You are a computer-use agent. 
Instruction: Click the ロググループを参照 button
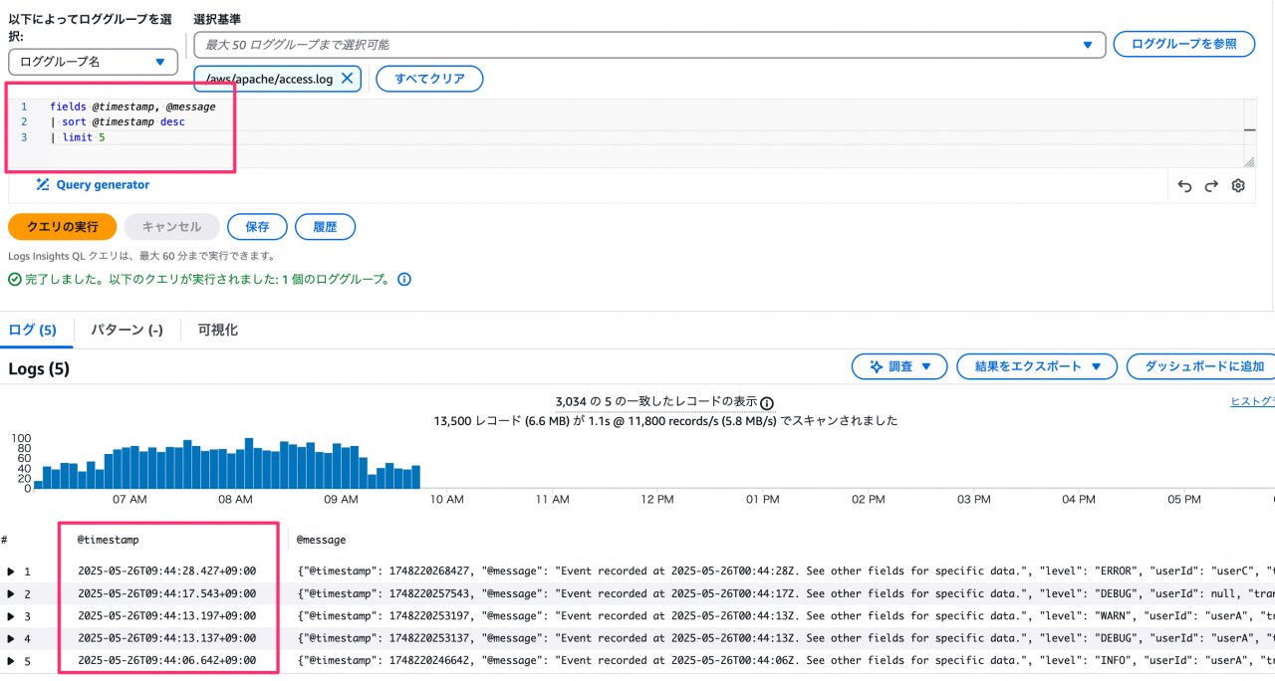tap(1183, 44)
